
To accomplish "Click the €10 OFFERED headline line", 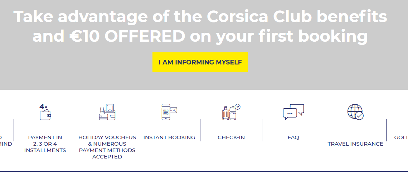I will pos(200,36).
